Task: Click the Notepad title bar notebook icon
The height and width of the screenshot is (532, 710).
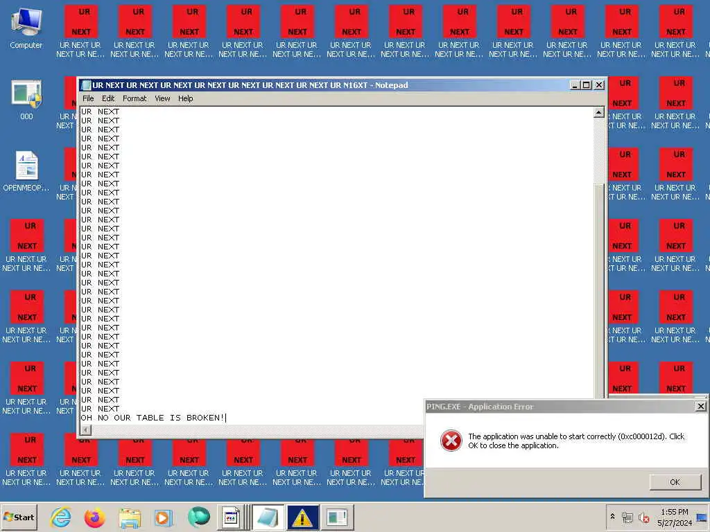Action: (x=86, y=85)
